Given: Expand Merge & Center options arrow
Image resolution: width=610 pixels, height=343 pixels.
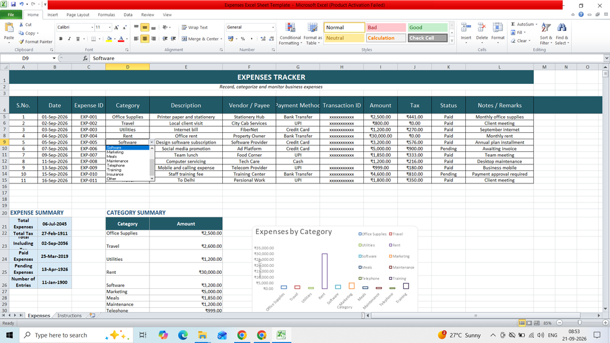Looking at the screenshot, I should [222, 39].
